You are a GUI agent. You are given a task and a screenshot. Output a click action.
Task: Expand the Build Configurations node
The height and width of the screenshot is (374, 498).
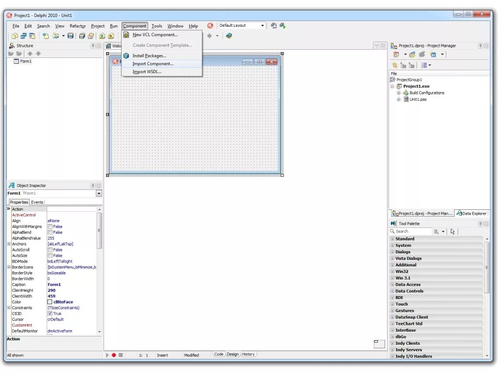tap(399, 93)
